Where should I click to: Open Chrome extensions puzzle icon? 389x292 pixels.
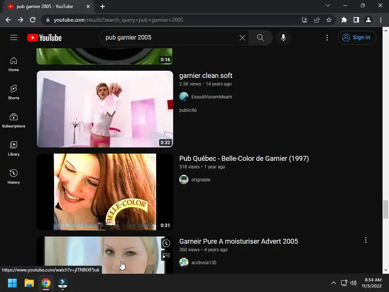(344, 20)
